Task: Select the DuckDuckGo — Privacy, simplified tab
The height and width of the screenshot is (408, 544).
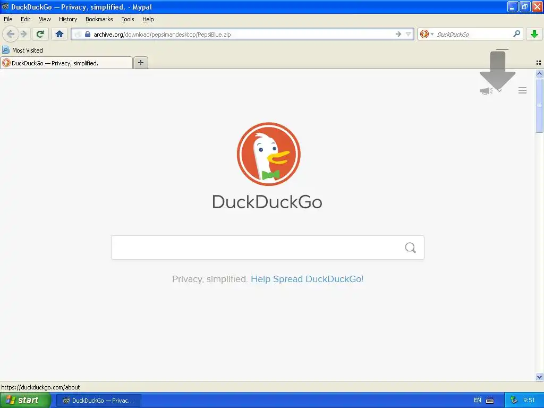Action: pyautogui.click(x=66, y=63)
